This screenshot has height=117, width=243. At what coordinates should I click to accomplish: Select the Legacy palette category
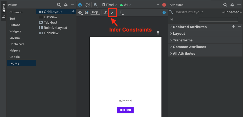point(21,63)
